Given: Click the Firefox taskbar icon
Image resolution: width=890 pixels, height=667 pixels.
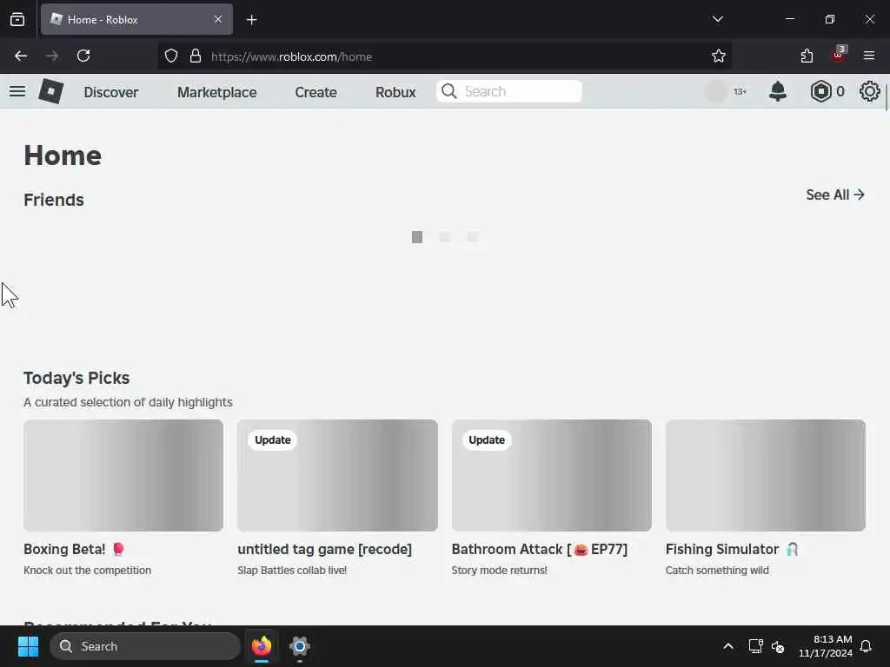Looking at the screenshot, I should (x=261, y=646).
